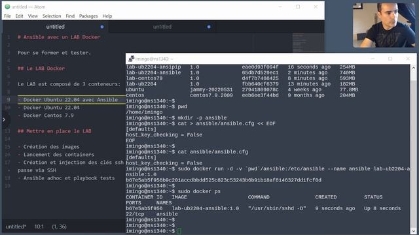
Task: Click 'jammy-20220531' tag in terminal
Action: [x=211, y=89]
